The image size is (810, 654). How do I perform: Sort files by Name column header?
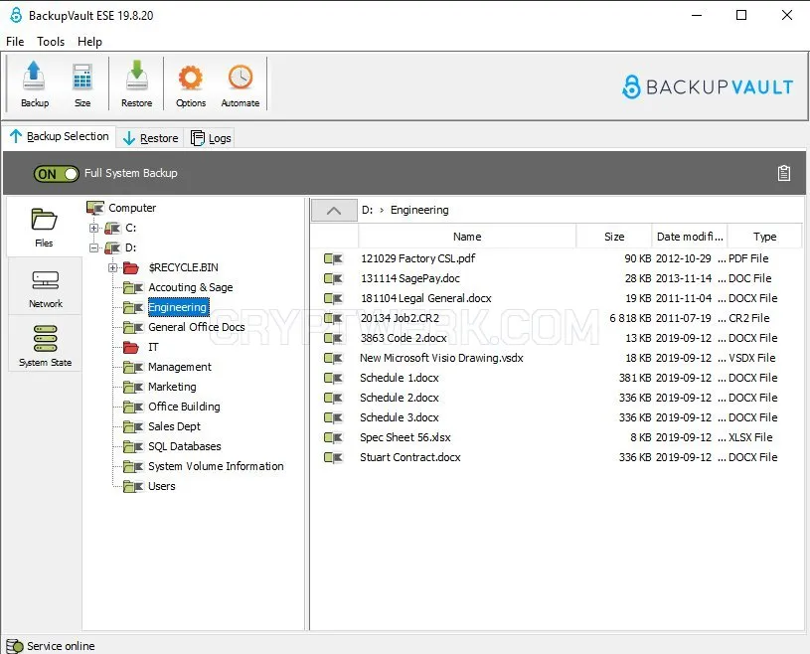point(467,237)
